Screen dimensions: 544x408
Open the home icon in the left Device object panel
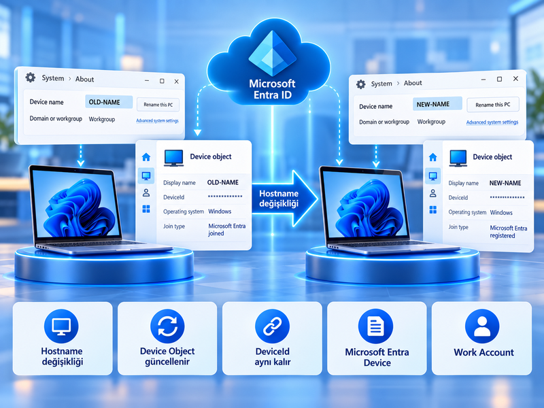pos(146,157)
